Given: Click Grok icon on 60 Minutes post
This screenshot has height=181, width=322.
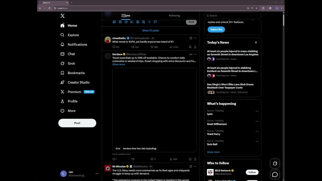Looking at the screenshot, I should [x=191, y=166].
